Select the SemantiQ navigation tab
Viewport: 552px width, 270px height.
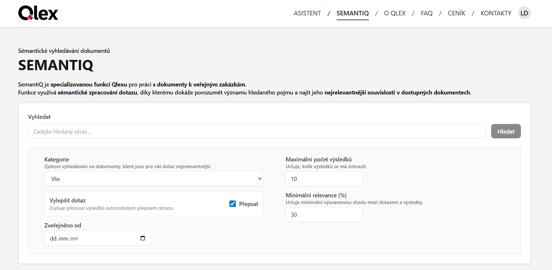pyautogui.click(x=352, y=13)
